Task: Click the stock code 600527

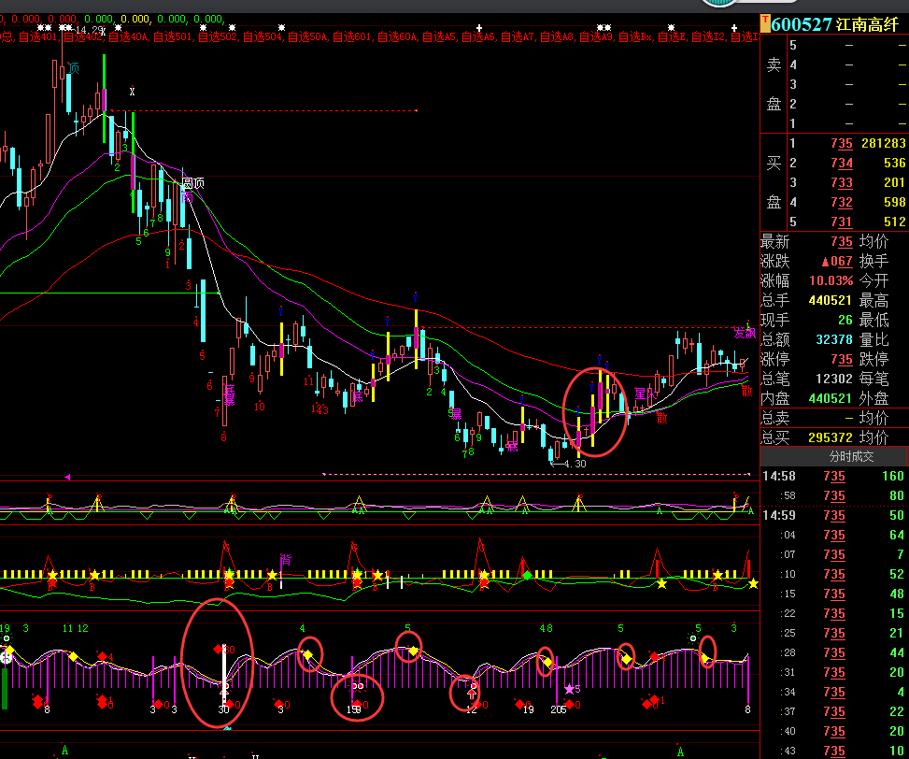Action: click(802, 24)
